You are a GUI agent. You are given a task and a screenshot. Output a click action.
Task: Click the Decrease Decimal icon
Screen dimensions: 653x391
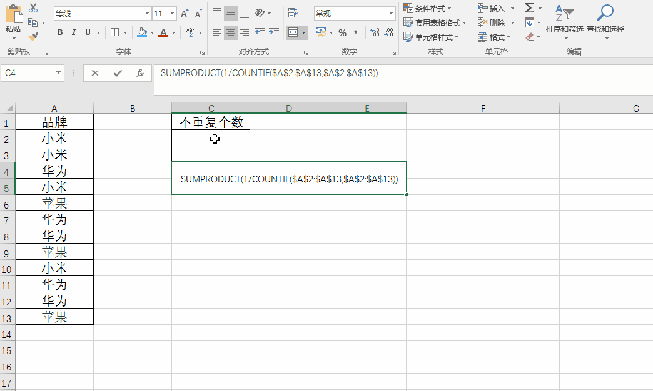[389, 32]
